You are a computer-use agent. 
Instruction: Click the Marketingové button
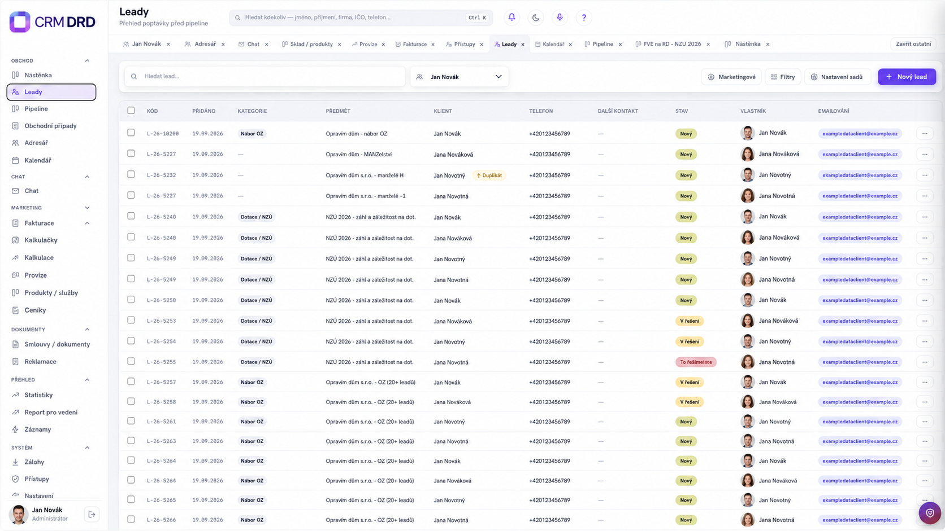(731, 77)
